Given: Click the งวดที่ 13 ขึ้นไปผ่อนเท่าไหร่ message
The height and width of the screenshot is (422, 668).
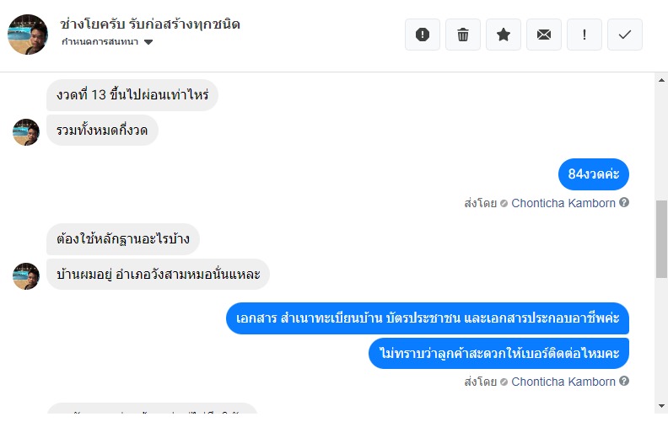Looking at the screenshot, I should [132, 95].
